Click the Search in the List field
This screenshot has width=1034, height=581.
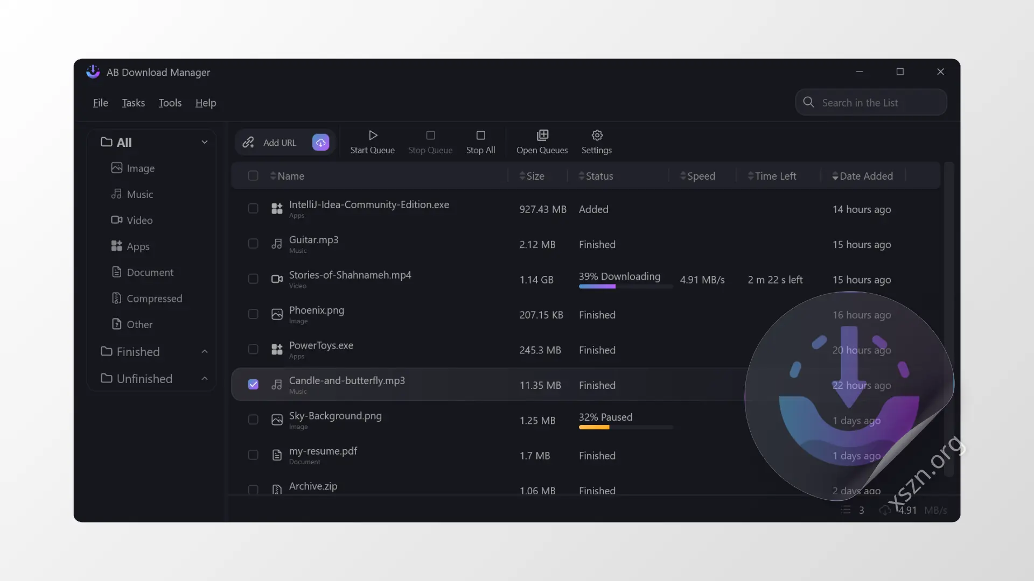tap(878, 103)
